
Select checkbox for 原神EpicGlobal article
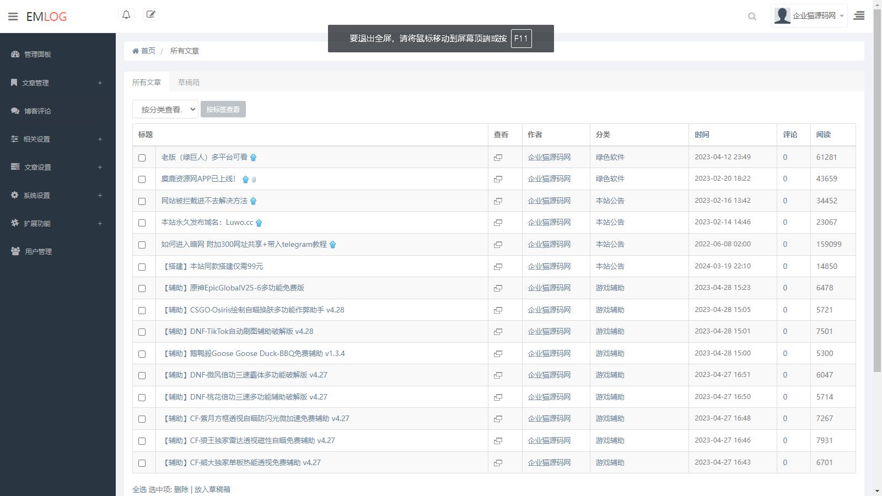pyautogui.click(x=142, y=288)
